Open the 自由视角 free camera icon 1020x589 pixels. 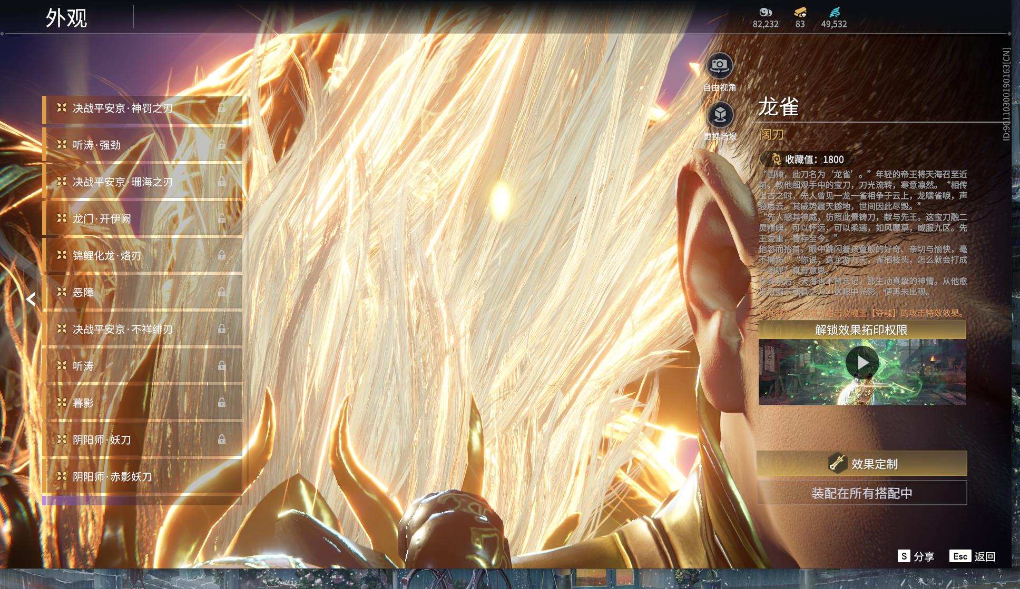719,66
